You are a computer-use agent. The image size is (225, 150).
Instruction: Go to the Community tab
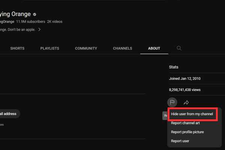[x=86, y=48]
